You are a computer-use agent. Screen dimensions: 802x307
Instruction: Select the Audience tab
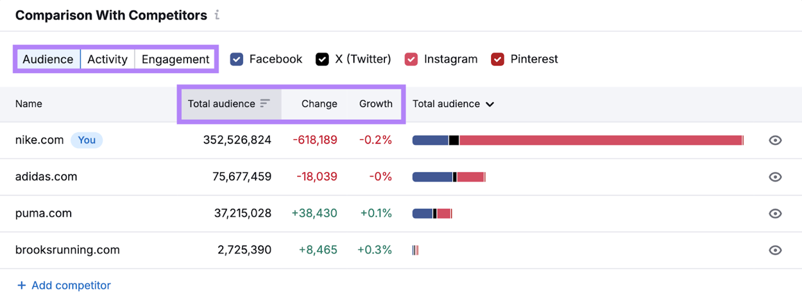point(48,59)
